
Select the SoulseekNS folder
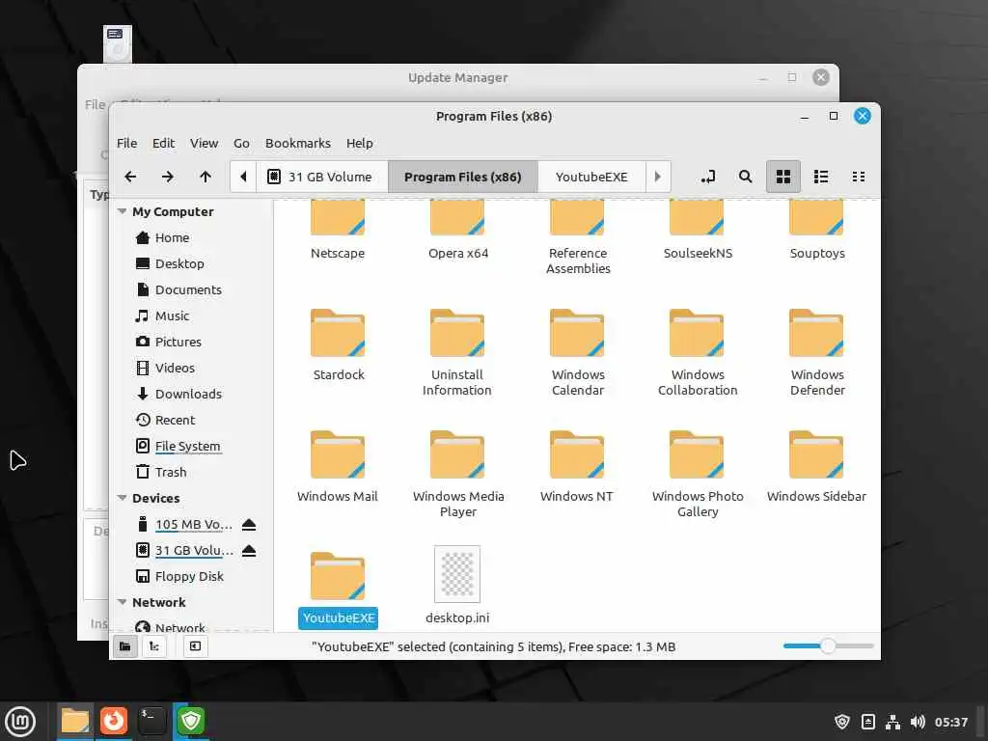[698, 230]
